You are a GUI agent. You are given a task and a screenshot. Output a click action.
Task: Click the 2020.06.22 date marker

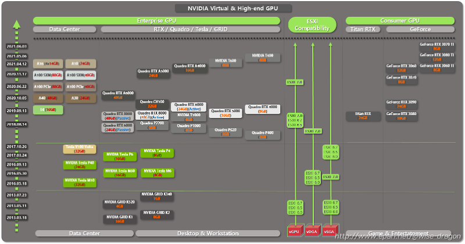[x=17, y=87]
